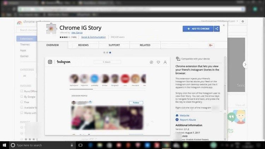Select Games in the sidebar
The image size is (265, 149).
(24, 56)
